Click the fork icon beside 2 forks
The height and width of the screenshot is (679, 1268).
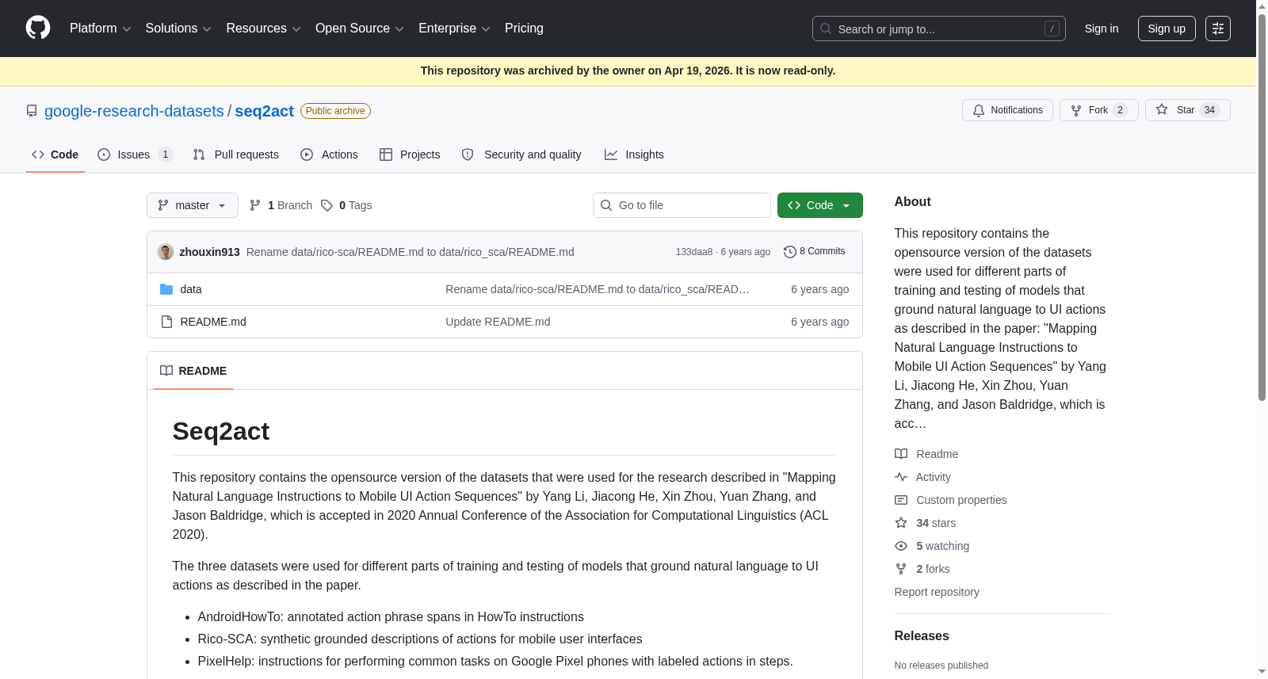tap(901, 569)
